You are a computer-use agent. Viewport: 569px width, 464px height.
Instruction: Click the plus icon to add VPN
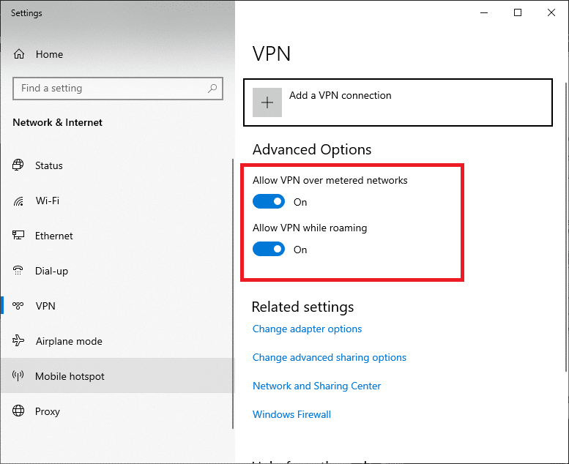[267, 102]
